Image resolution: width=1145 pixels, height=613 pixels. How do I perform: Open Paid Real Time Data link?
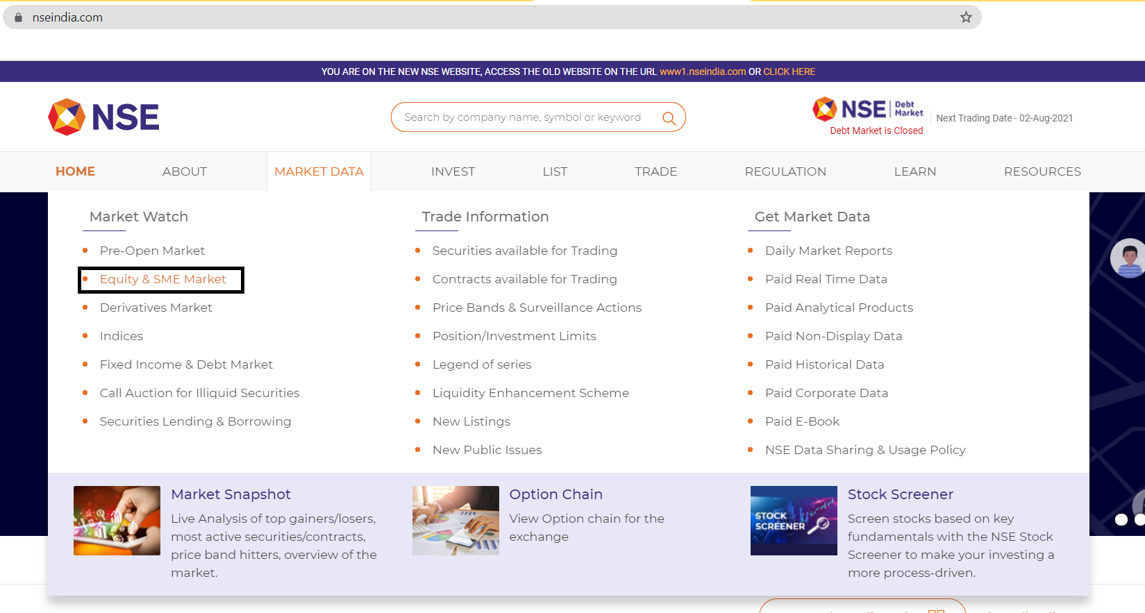826,279
